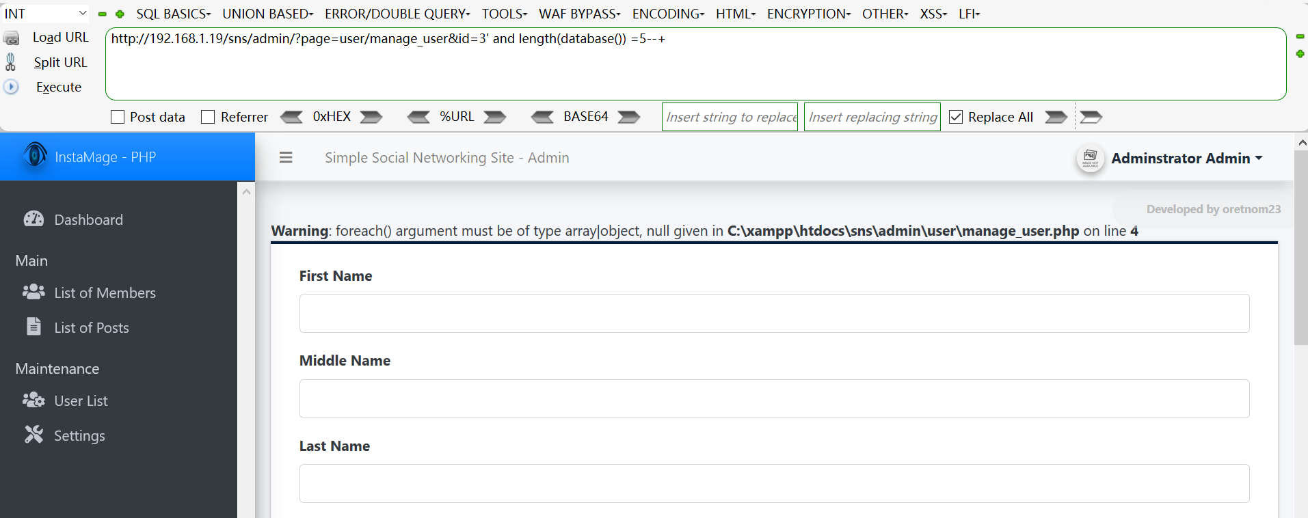Image resolution: width=1308 pixels, height=518 pixels.
Task: Open the HTML menu
Action: pyautogui.click(x=736, y=14)
